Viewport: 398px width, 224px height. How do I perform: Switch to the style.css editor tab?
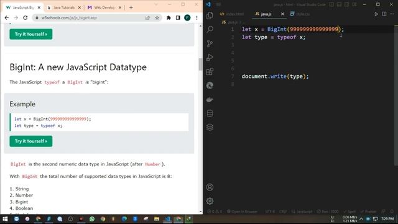pyautogui.click(x=300, y=14)
